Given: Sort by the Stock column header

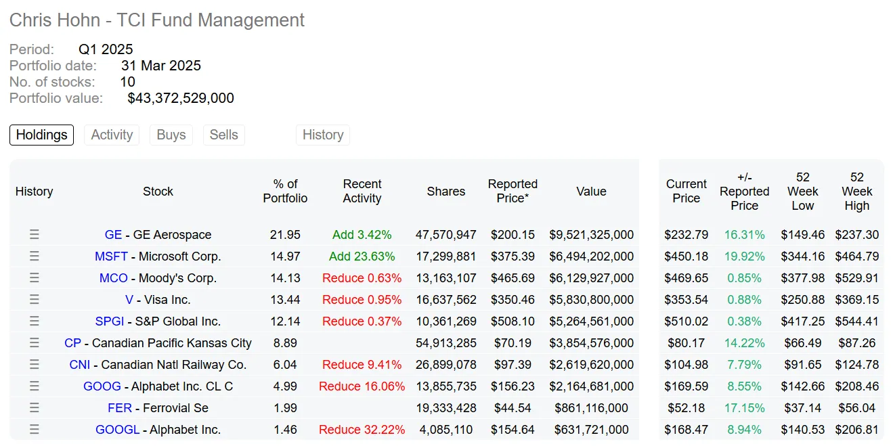Looking at the screenshot, I should (158, 192).
